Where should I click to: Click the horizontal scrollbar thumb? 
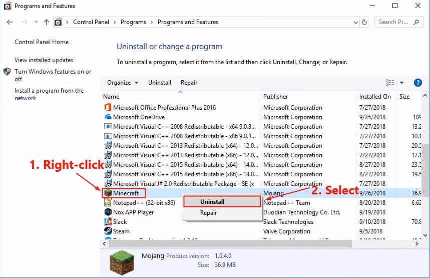pos(230,243)
